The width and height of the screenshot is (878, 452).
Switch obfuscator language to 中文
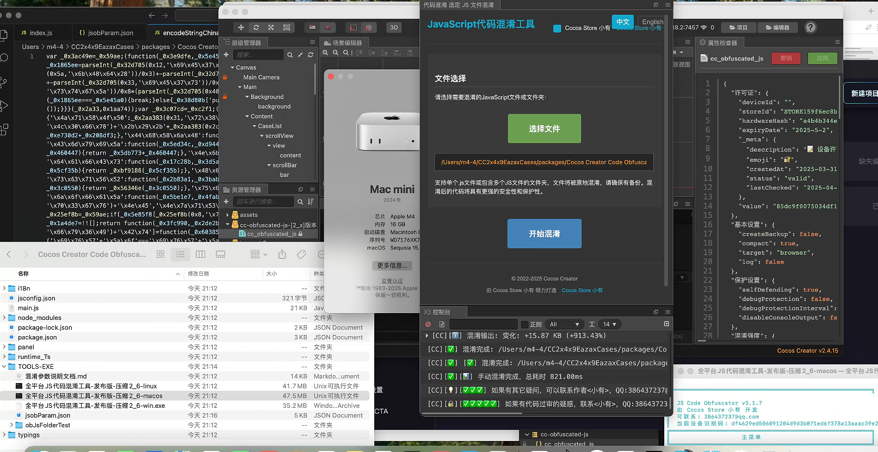point(623,22)
